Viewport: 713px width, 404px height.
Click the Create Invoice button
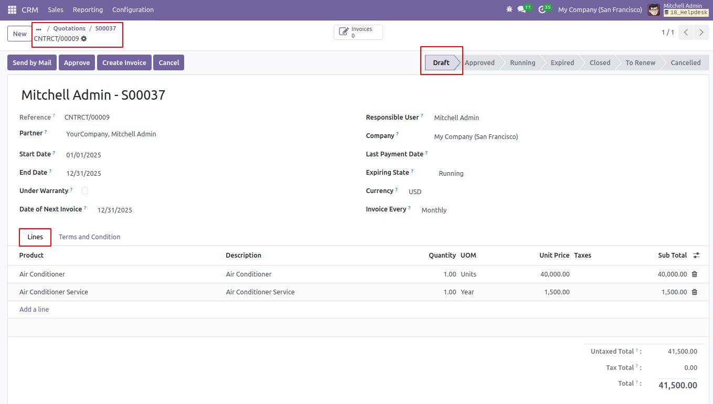(124, 62)
